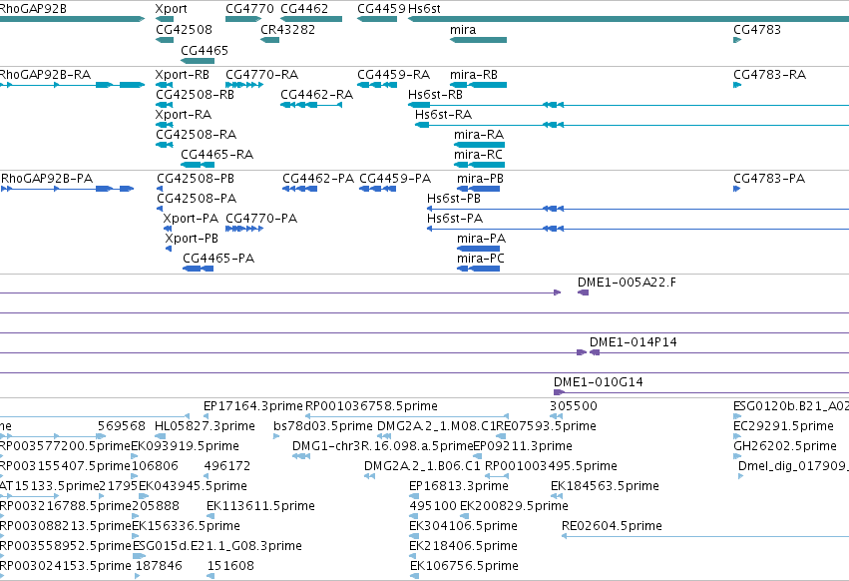Click the DME1-014P14 BAC label

[634, 342]
